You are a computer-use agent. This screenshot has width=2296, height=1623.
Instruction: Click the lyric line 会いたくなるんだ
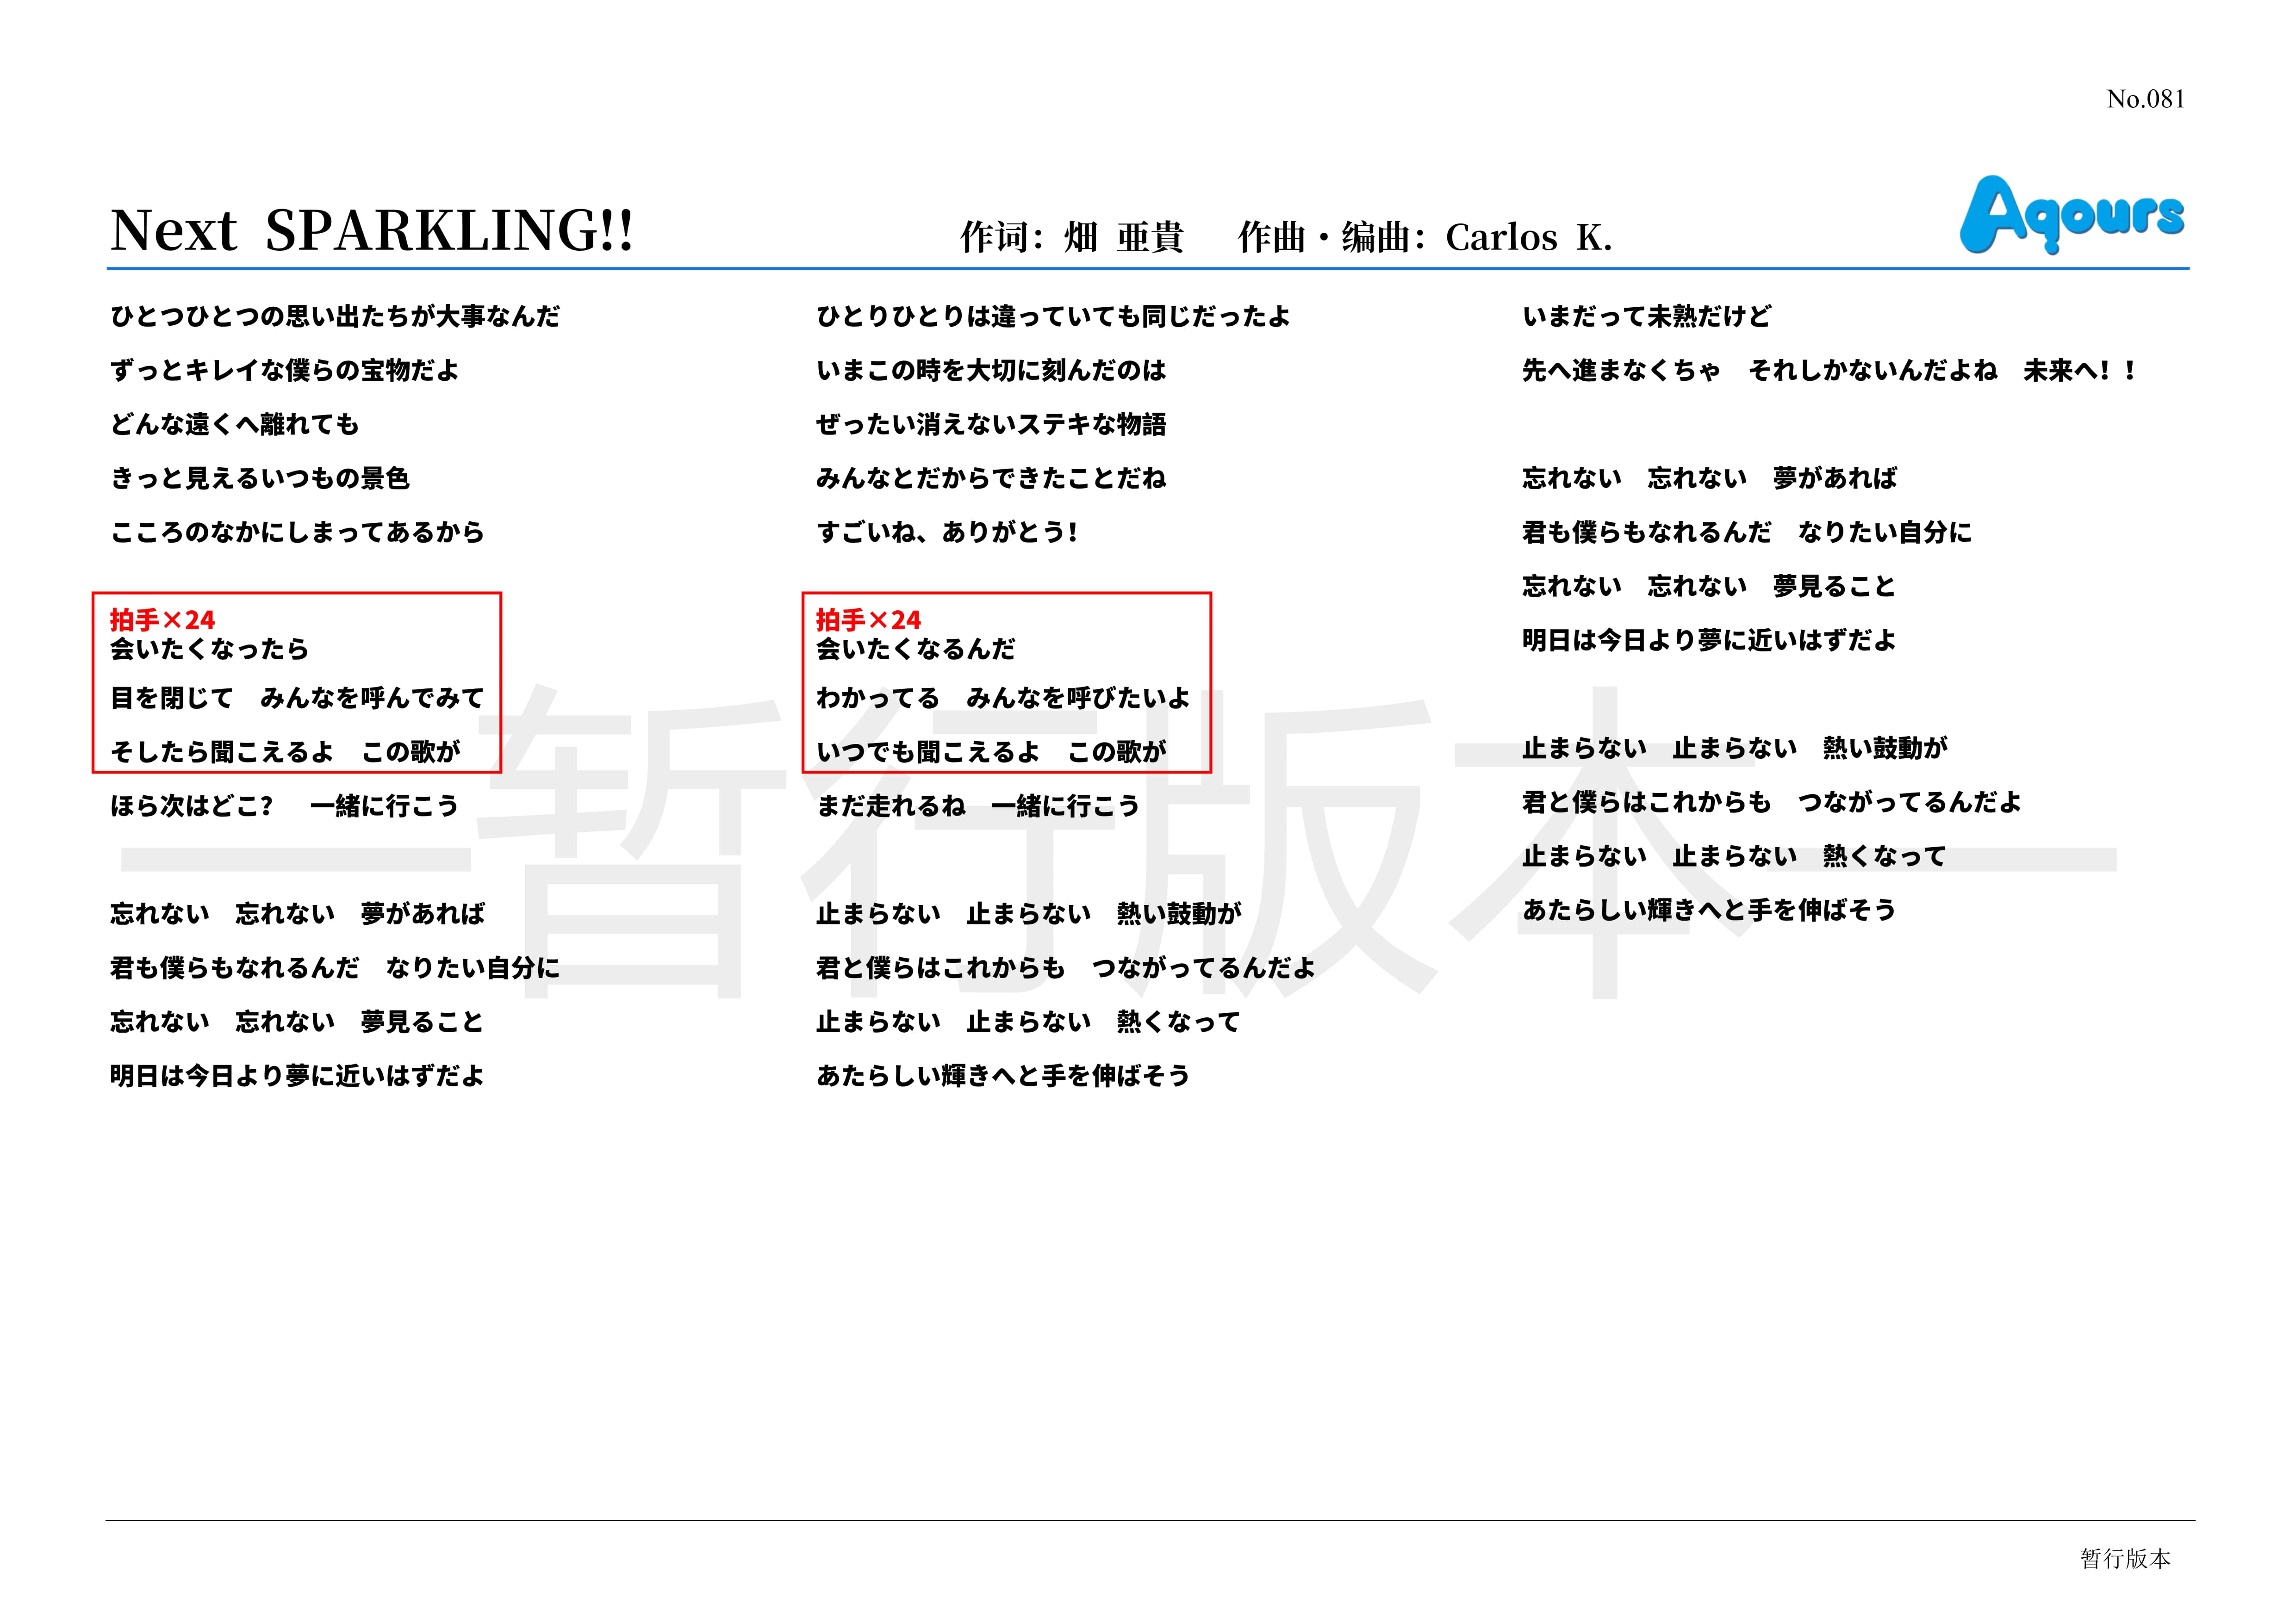(915, 650)
